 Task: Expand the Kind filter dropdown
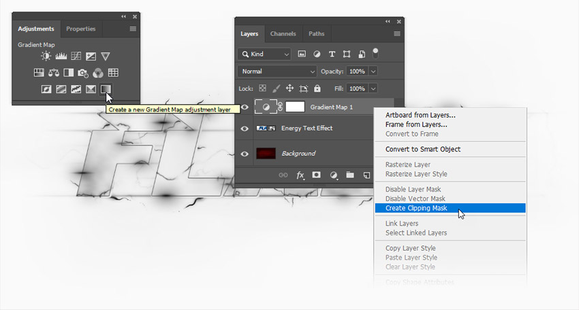(x=265, y=54)
